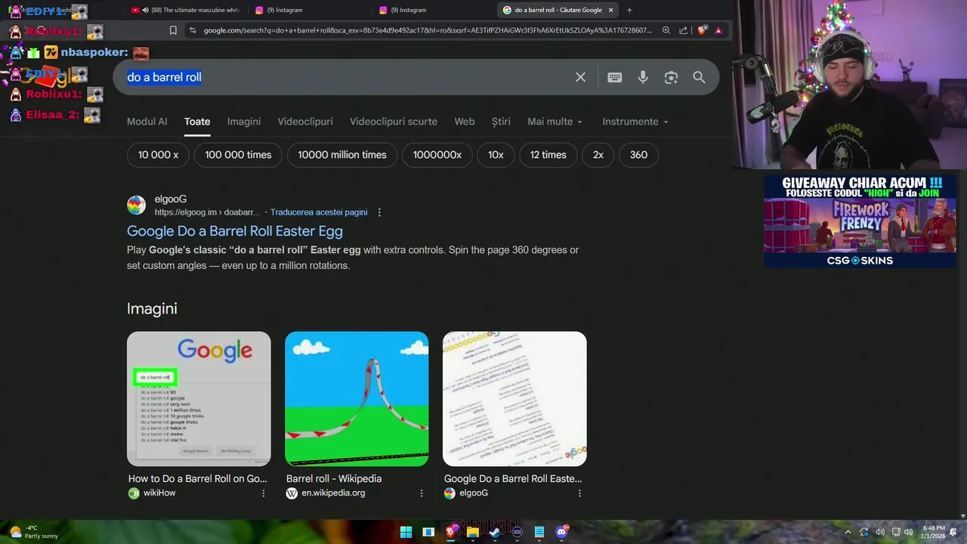Open options menu for elgooG image result
967x544 pixels.
pyautogui.click(x=579, y=493)
